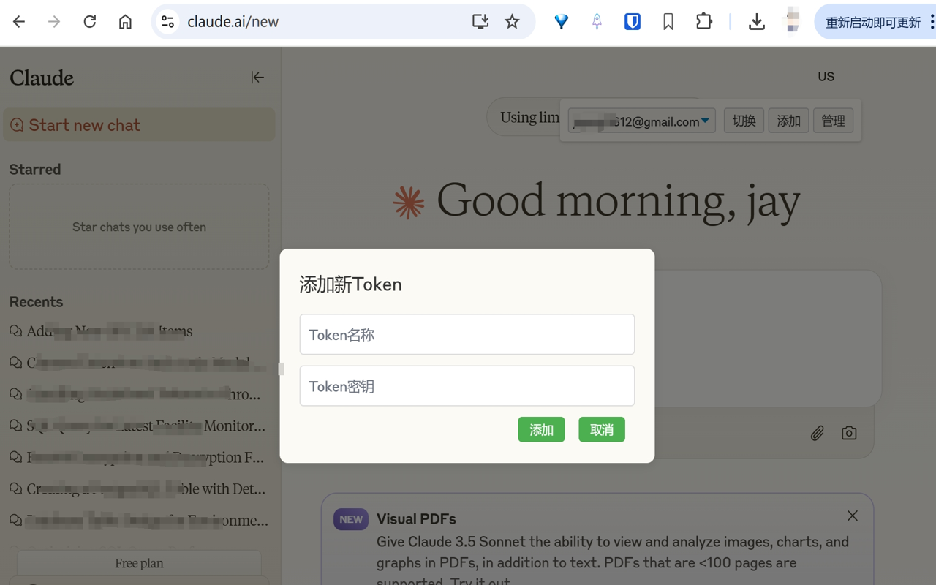Click the install app icon in address bar
Image resolution: width=936 pixels, height=585 pixels.
coord(480,22)
